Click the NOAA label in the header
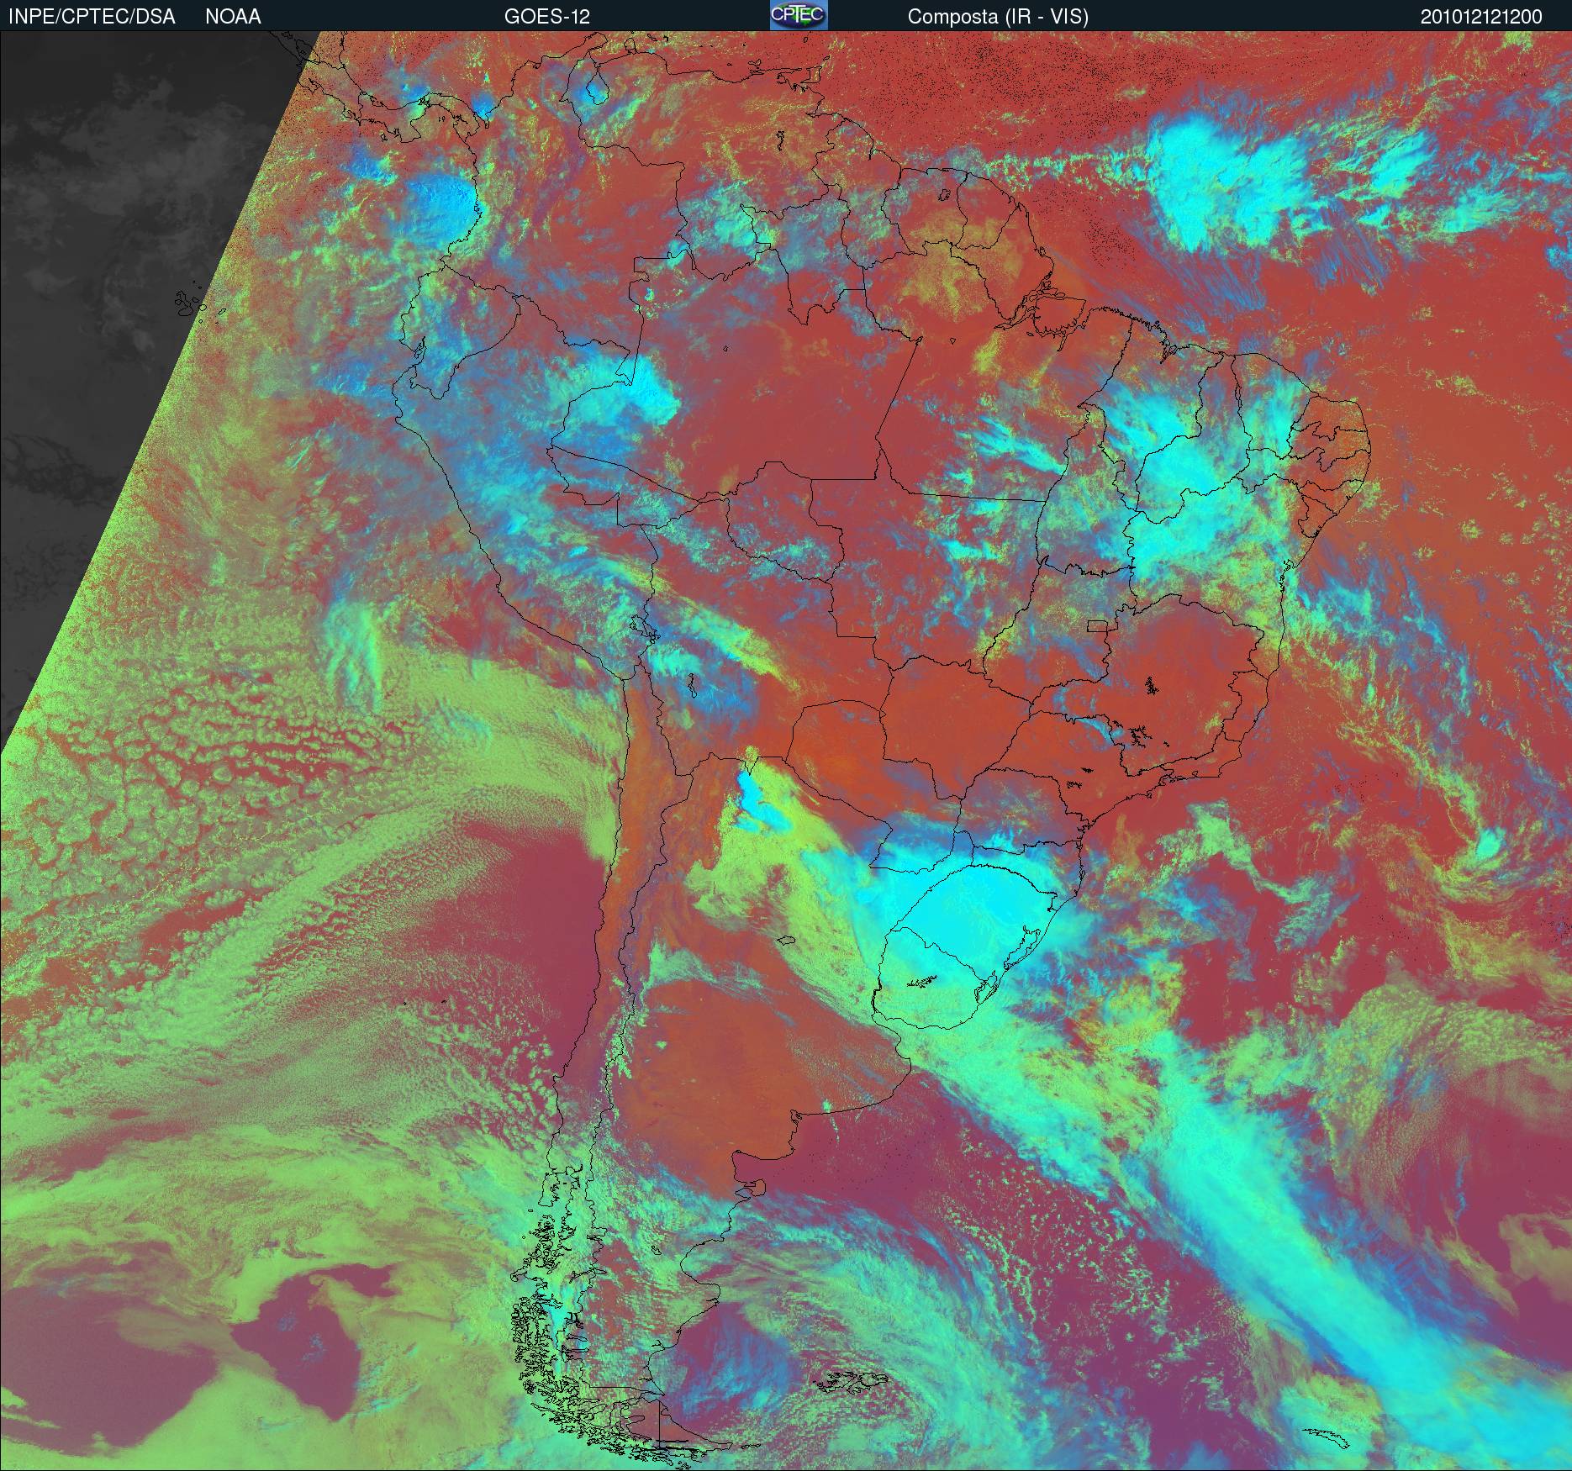 233,17
